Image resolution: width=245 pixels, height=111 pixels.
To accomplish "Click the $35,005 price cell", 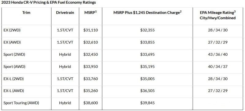I will 147,79.
